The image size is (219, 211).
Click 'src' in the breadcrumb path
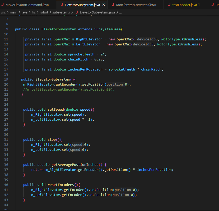[x=4, y=12]
